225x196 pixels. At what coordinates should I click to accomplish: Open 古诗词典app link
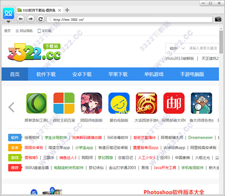click(x=174, y=148)
